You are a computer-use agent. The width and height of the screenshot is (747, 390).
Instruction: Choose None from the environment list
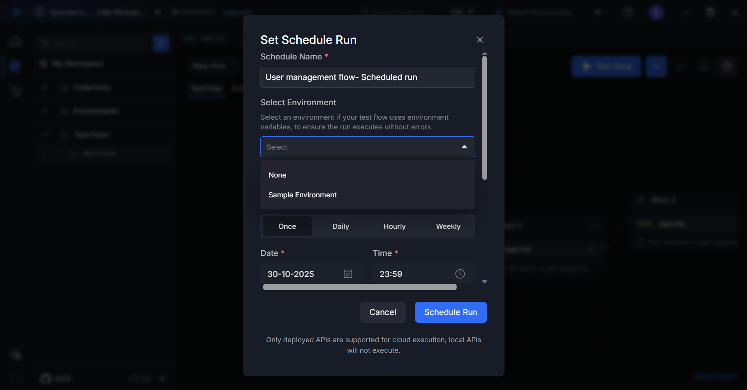tap(277, 175)
